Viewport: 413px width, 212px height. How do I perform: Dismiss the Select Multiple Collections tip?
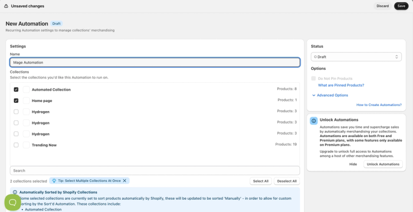click(124, 180)
